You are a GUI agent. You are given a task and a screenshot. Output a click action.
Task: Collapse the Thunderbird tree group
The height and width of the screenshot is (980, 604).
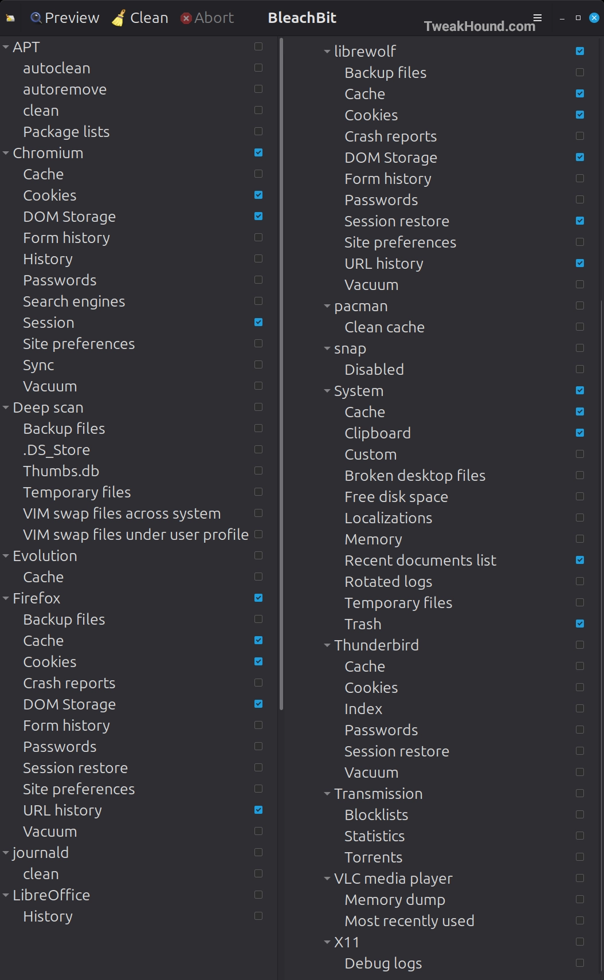pos(327,645)
